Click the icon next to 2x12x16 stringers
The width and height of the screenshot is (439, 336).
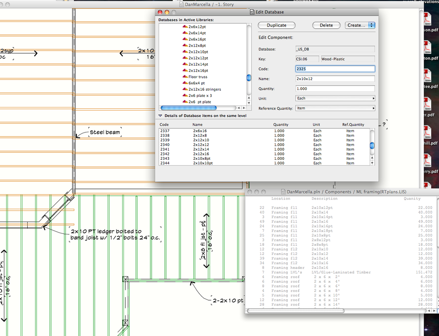coord(185,89)
